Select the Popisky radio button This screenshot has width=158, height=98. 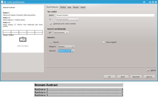point(51,42)
